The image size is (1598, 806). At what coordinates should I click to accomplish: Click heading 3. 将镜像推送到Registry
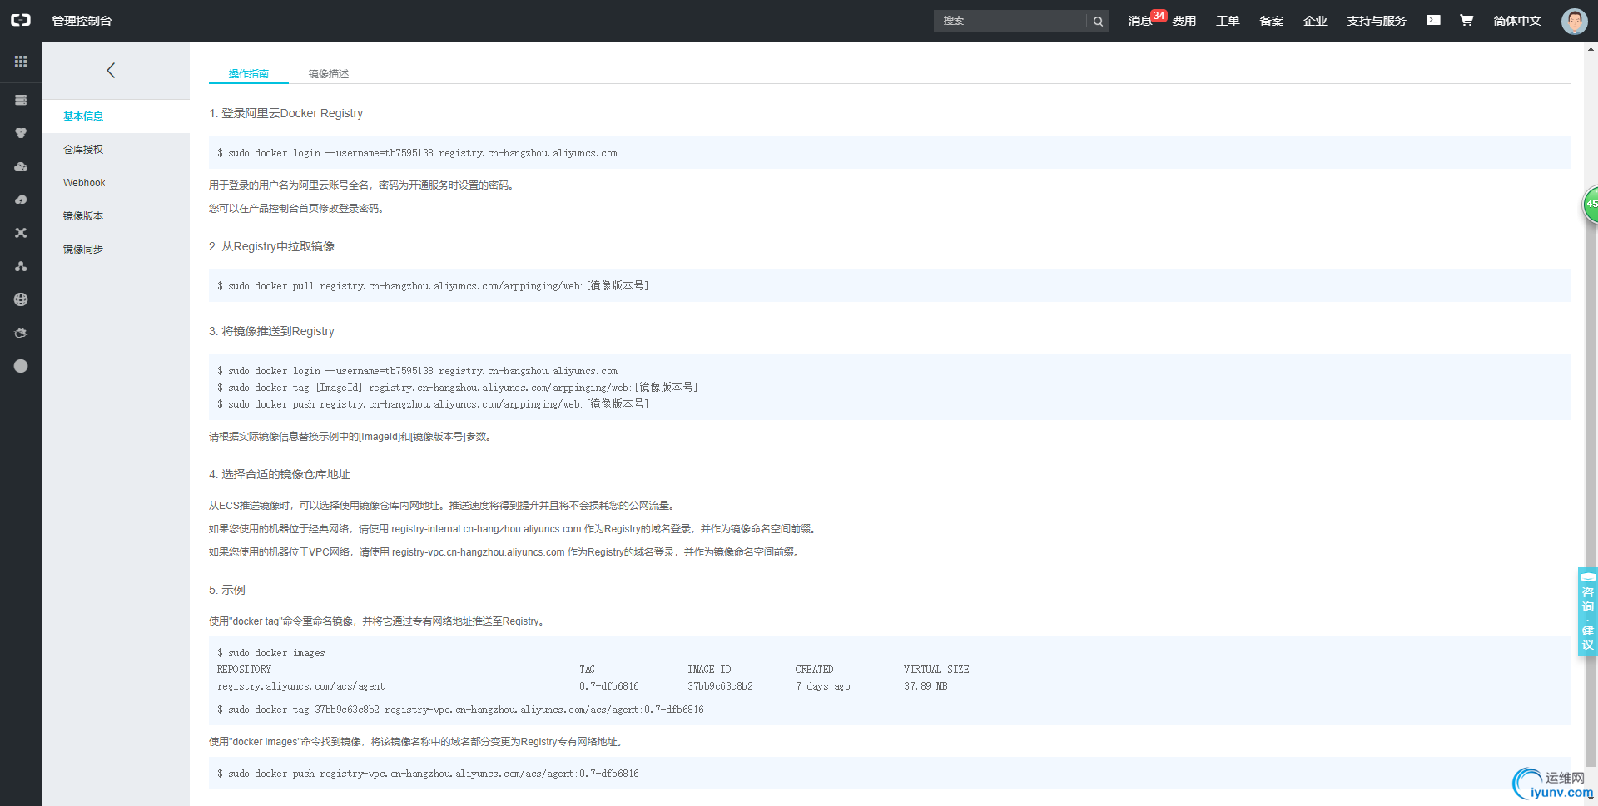(271, 331)
